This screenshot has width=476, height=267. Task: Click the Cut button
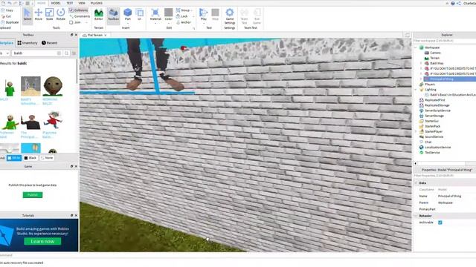tap(6, 16)
